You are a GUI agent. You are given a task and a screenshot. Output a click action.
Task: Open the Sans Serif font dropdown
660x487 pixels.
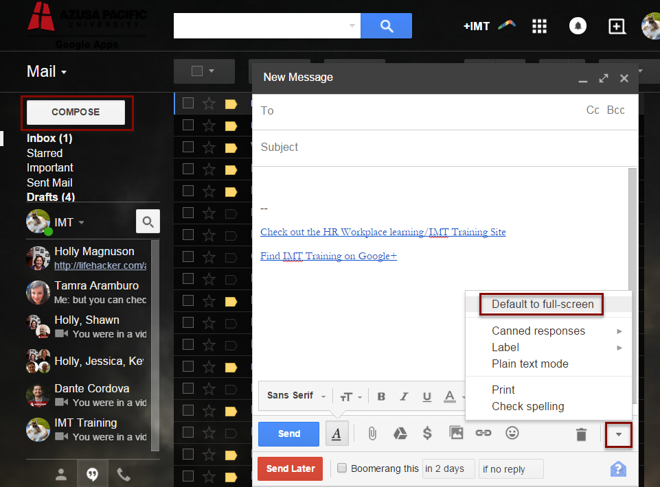(296, 396)
